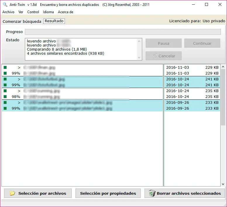Click the 'Licenciado para: Uso privado' label
Viewport: 227px width, 207px height.
click(197, 21)
